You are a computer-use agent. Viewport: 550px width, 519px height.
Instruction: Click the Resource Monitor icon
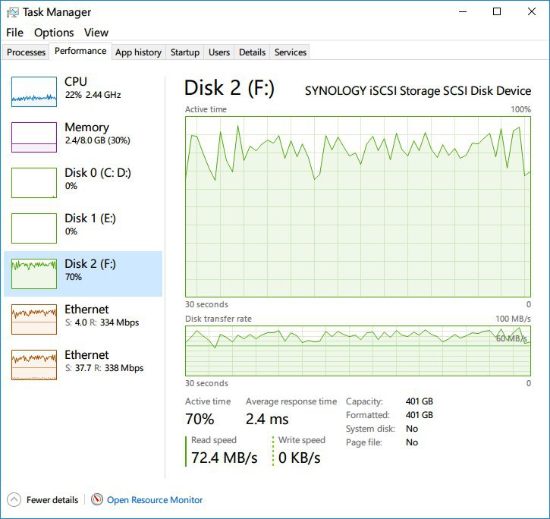(x=97, y=500)
